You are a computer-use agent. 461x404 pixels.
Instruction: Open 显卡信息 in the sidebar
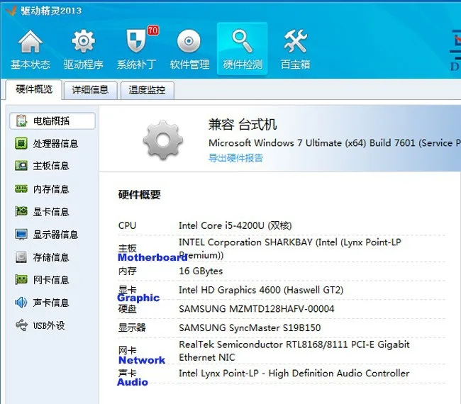[52, 211]
